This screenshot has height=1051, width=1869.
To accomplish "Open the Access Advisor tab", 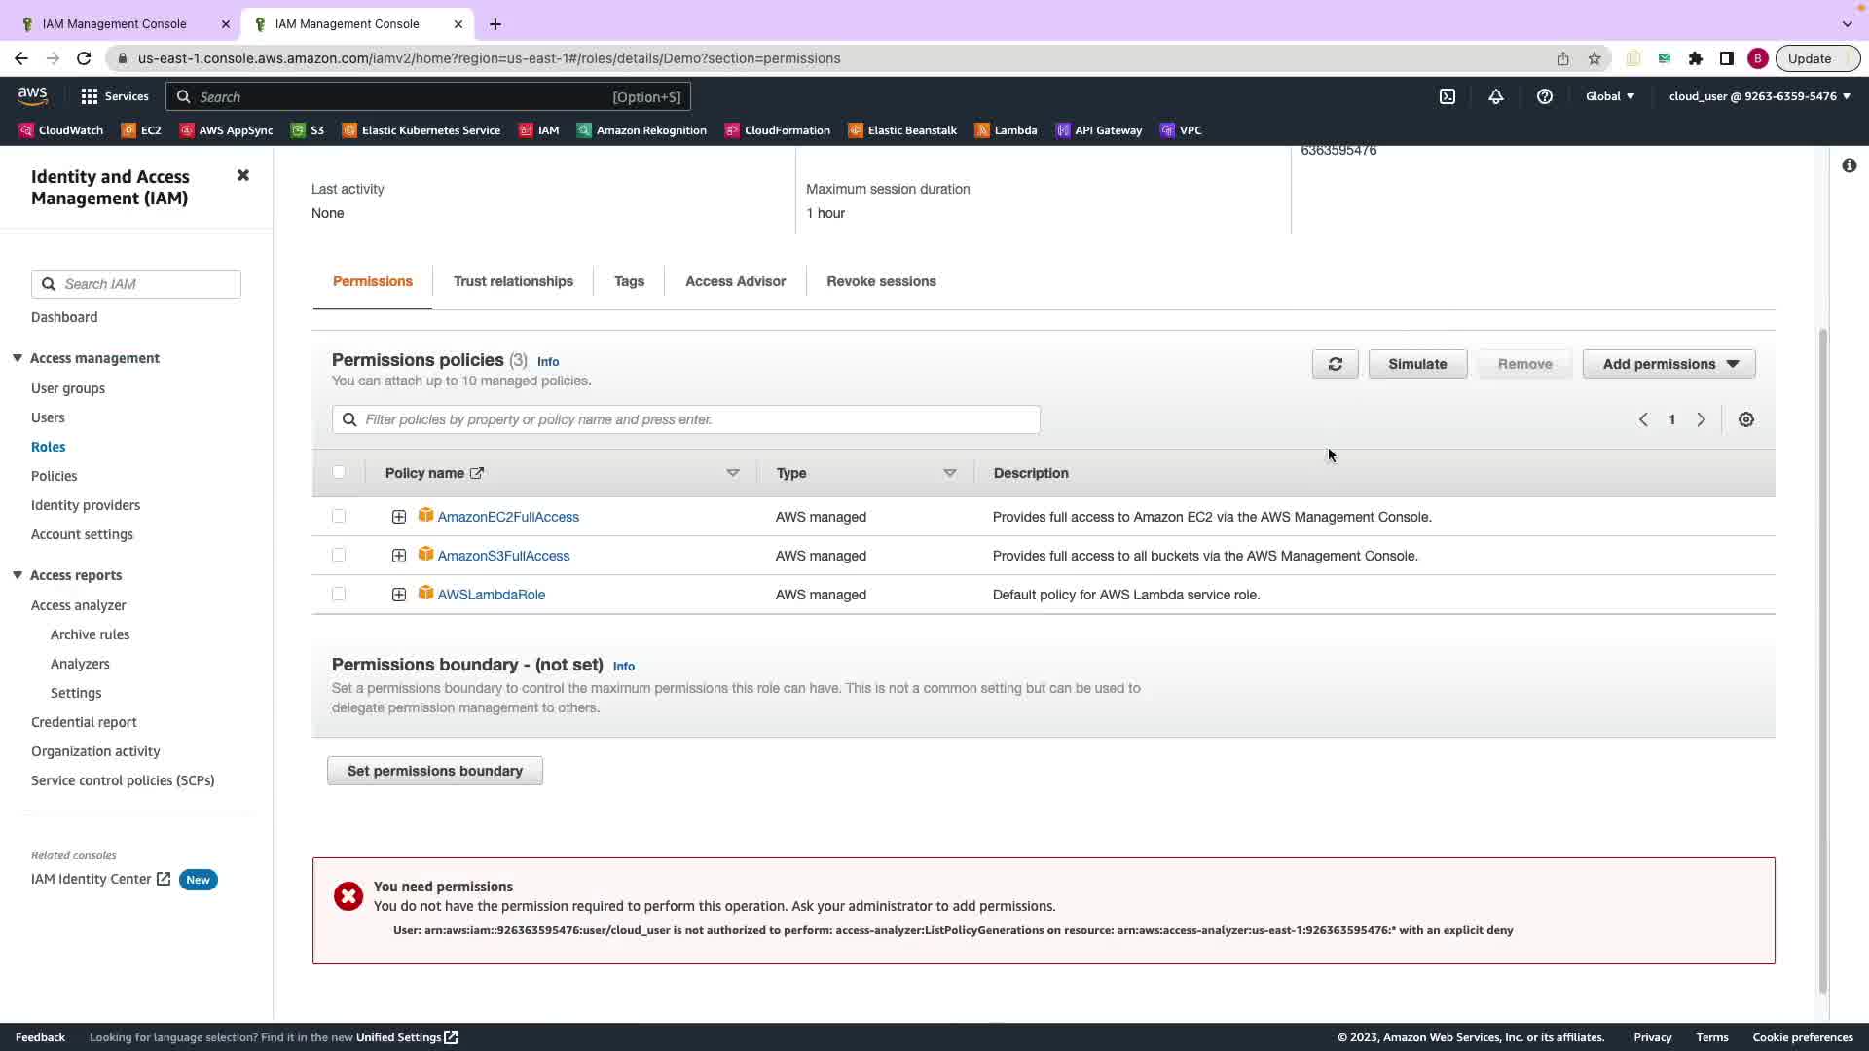I will point(735,281).
